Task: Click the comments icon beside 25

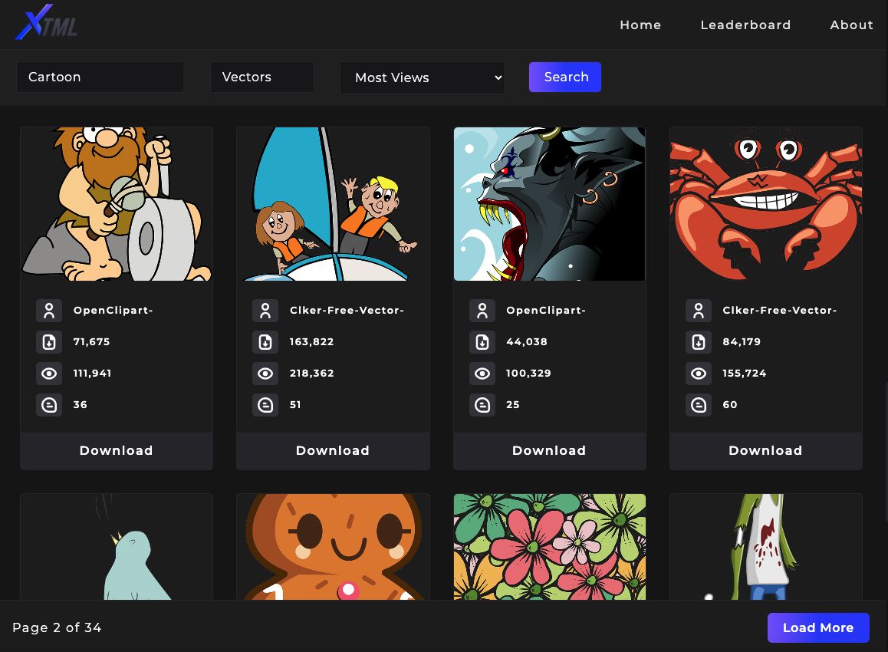Action: (x=482, y=405)
